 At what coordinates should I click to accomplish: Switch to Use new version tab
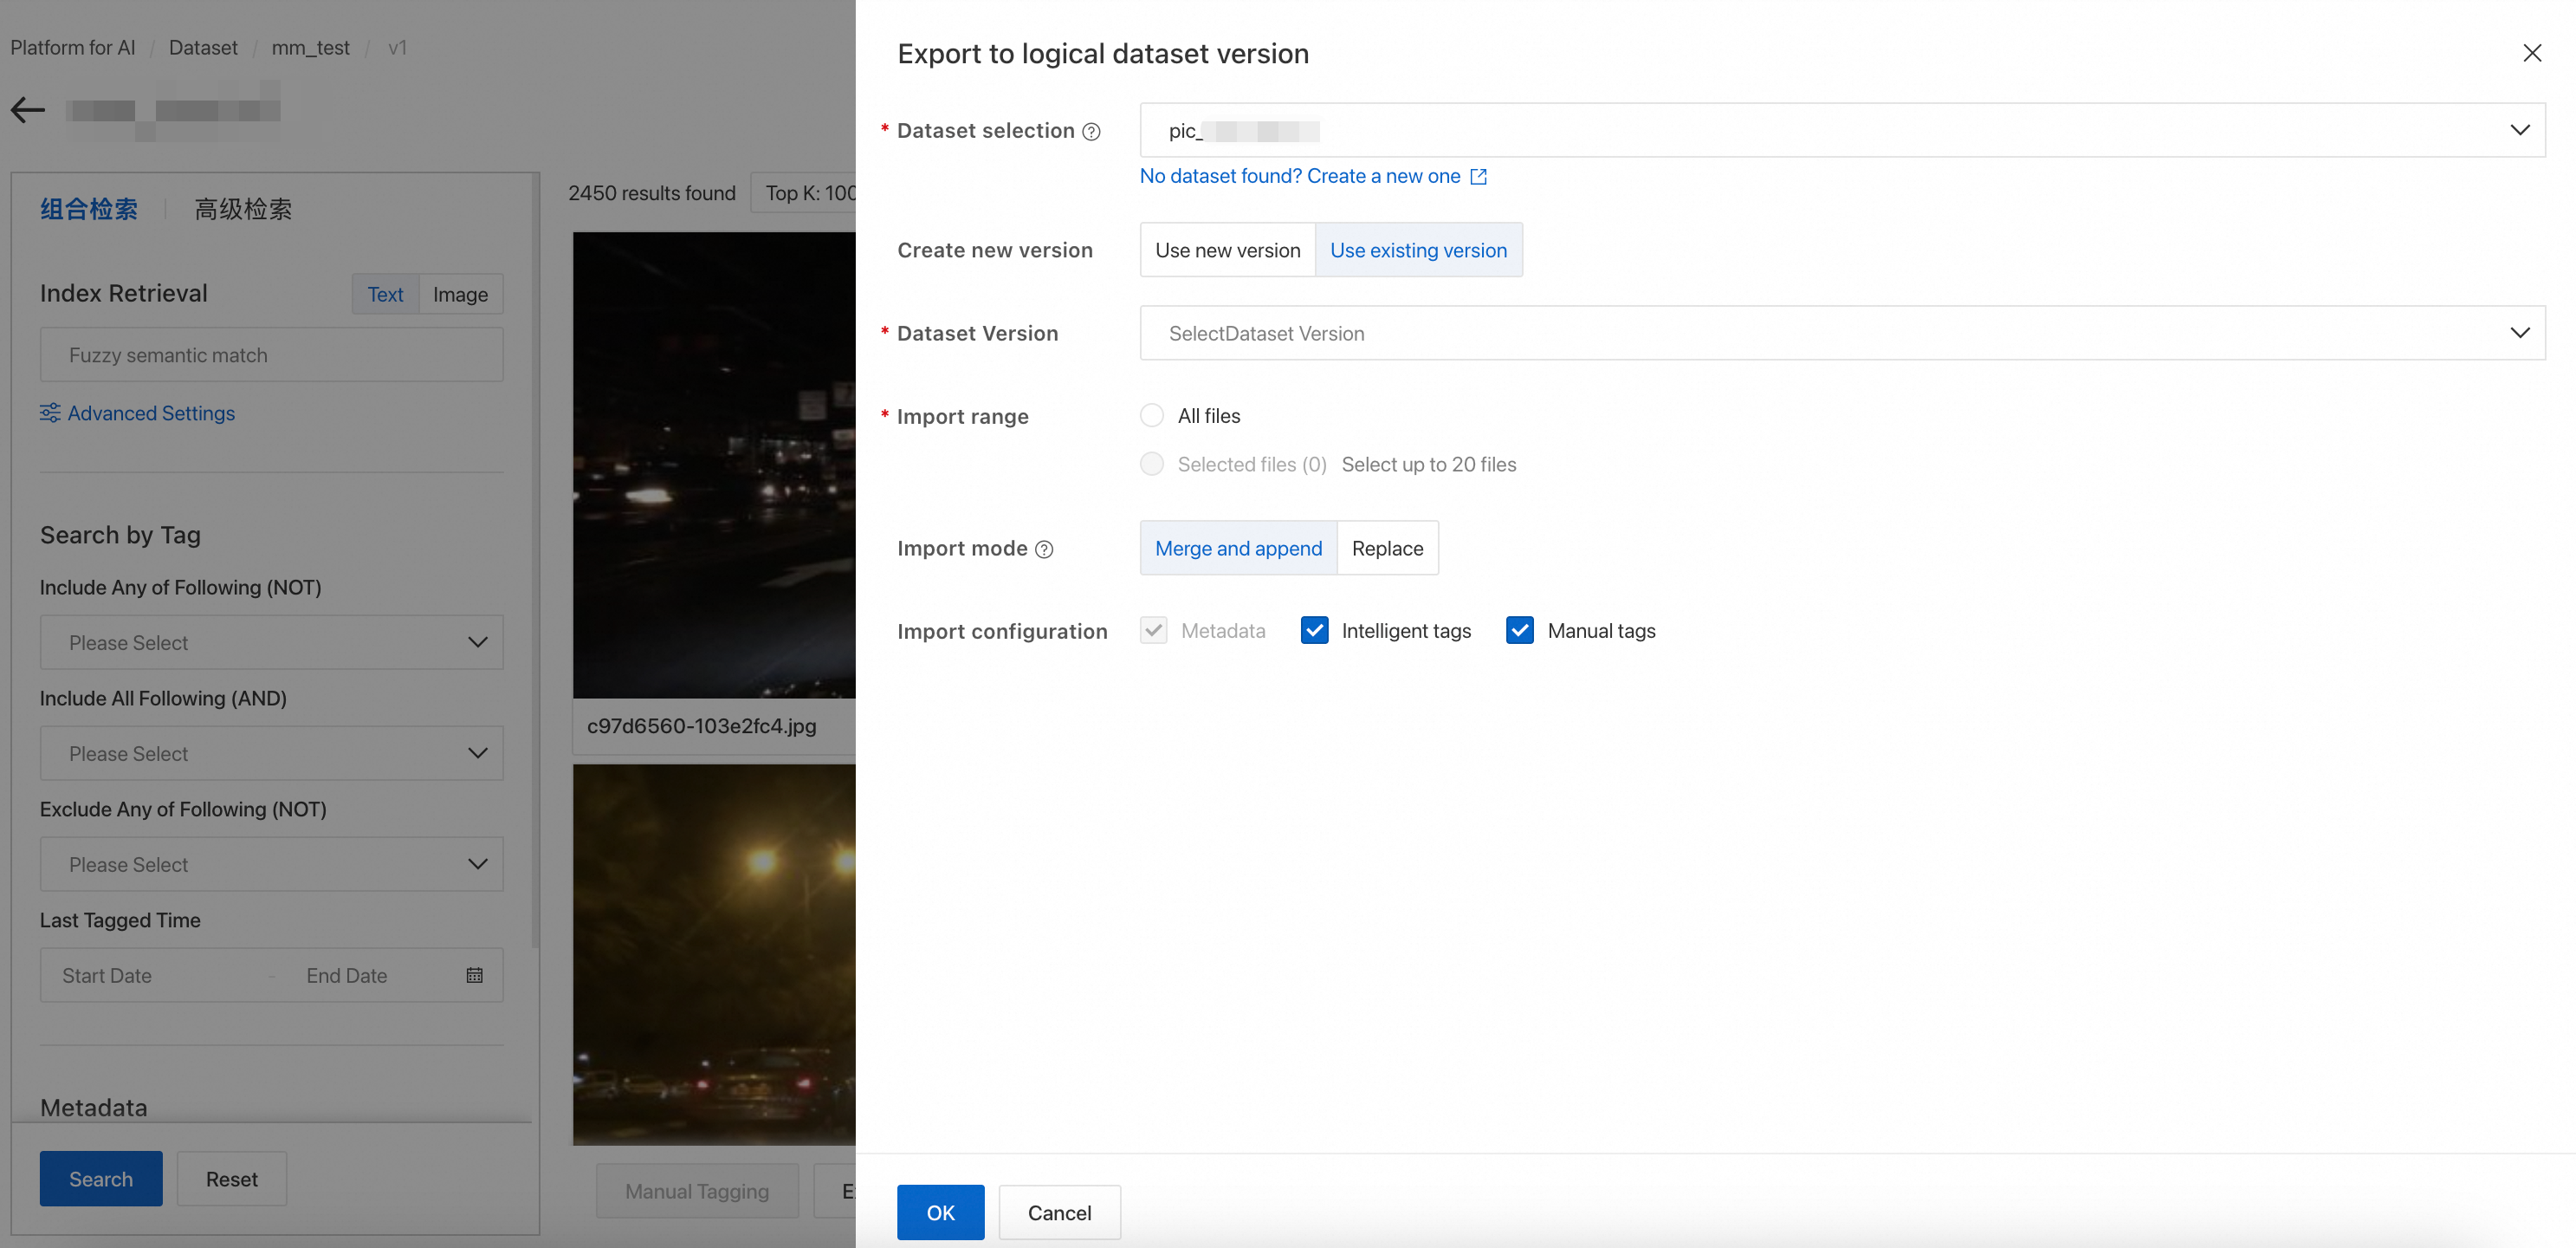coord(1227,250)
